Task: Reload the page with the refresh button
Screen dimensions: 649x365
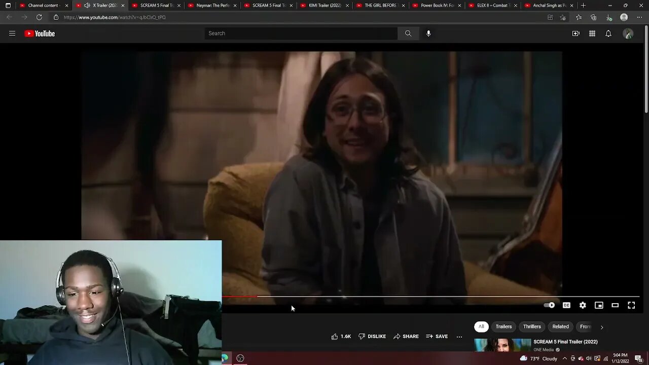Action: [x=39, y=17]
